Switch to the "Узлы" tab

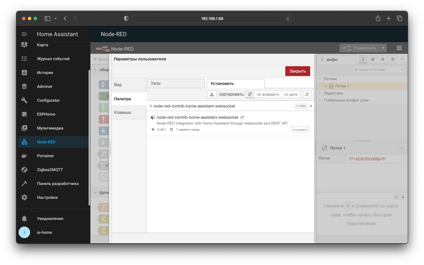click(176, 83)
